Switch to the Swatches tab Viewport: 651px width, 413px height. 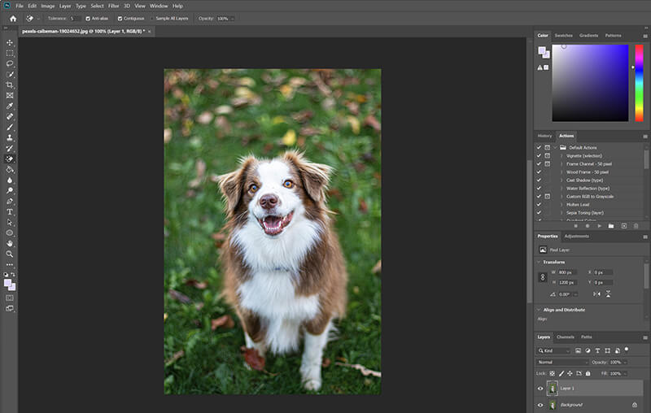click(x=563, y=36)
